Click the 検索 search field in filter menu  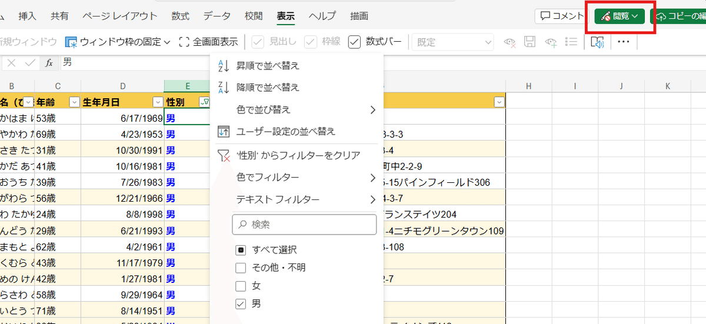tap(304, 225)
